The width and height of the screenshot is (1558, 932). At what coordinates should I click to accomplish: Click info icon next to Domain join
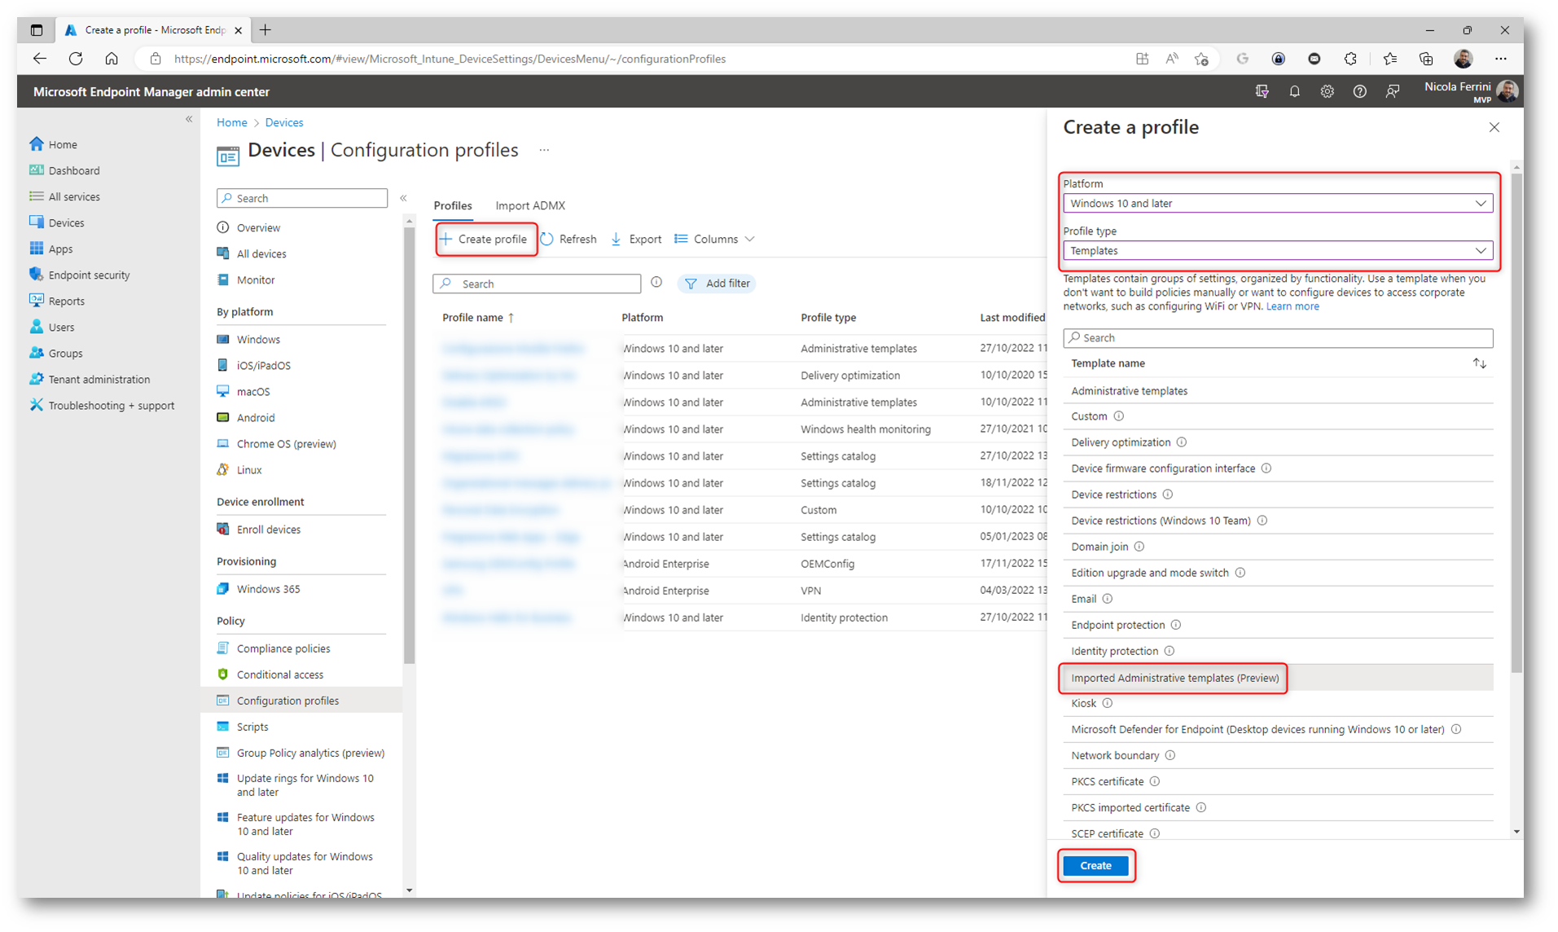tap(1139, 547)
